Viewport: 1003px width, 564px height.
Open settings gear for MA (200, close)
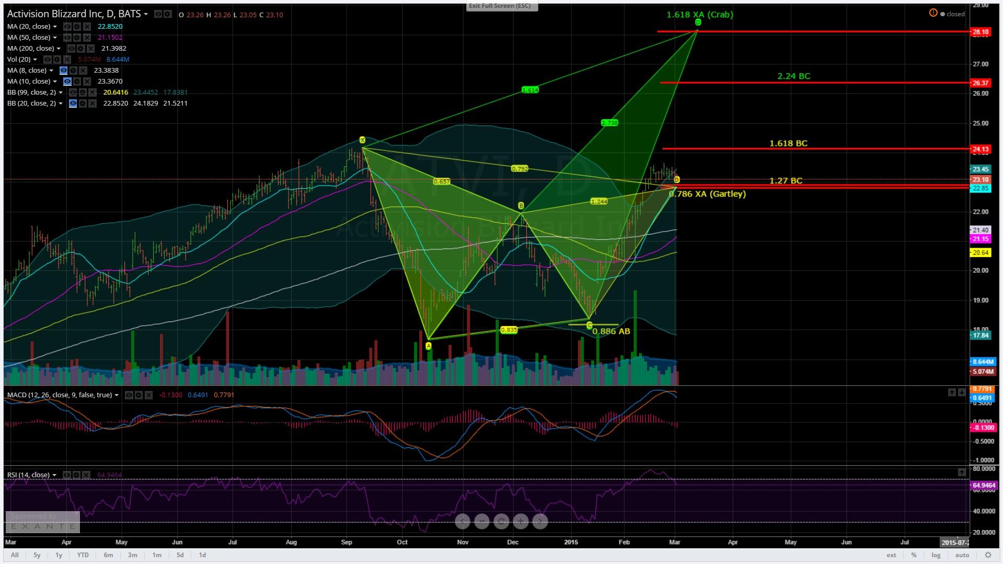[x=80, y=49]
